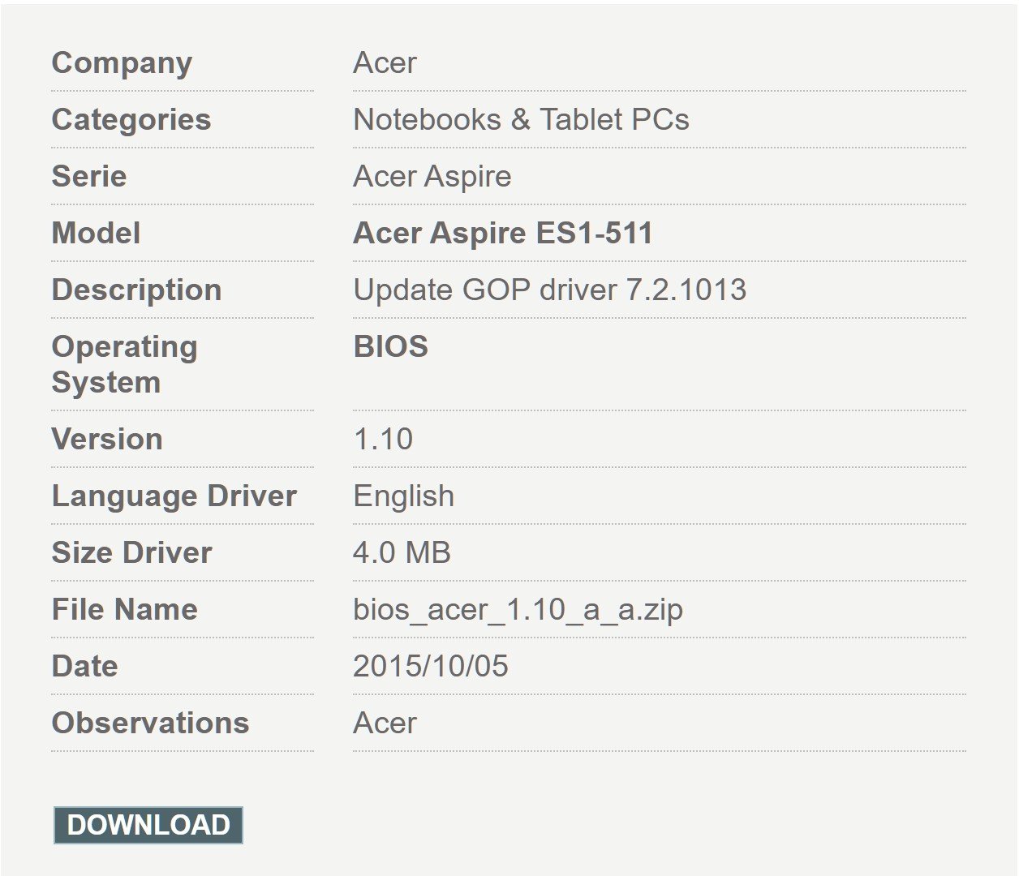This screenshot has height=876, width=1019.
Task: Click the '4.0 MB' size value
Action: (x=402, y=552)
